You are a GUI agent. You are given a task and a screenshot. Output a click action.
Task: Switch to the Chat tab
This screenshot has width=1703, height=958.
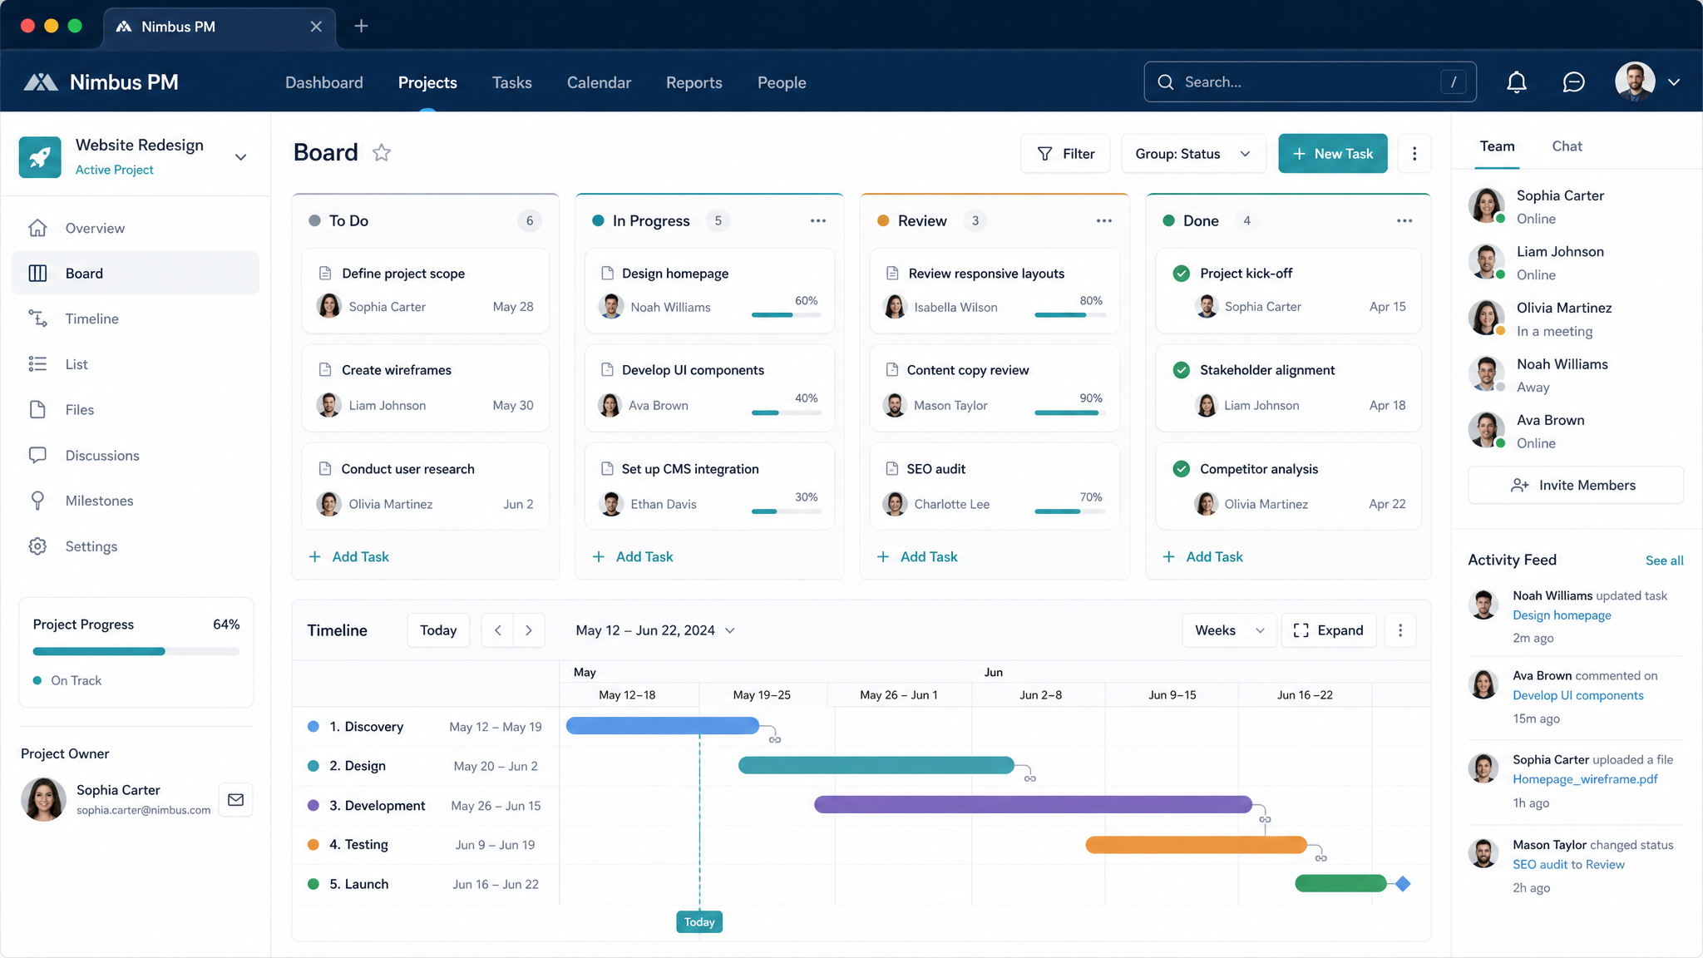1567,146
